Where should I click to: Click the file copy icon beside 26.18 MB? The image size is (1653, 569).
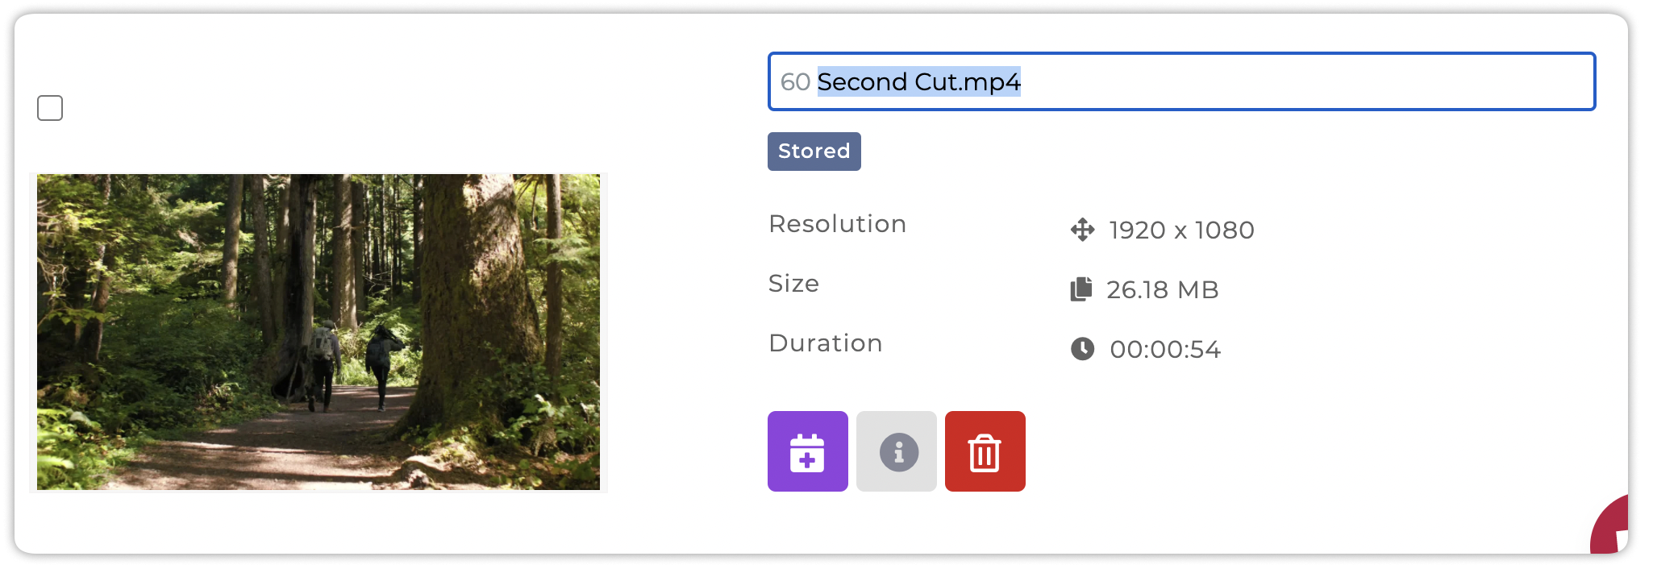tap(1081, 289)
